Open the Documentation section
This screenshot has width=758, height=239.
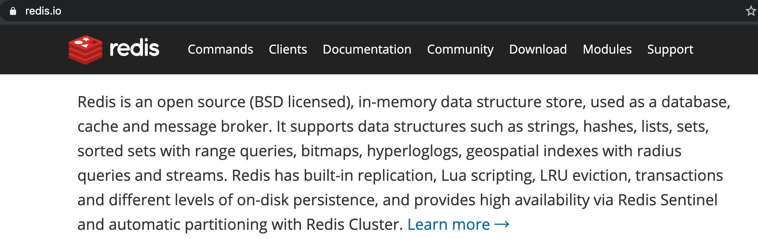pyautogui.click(x=367, y=49)
